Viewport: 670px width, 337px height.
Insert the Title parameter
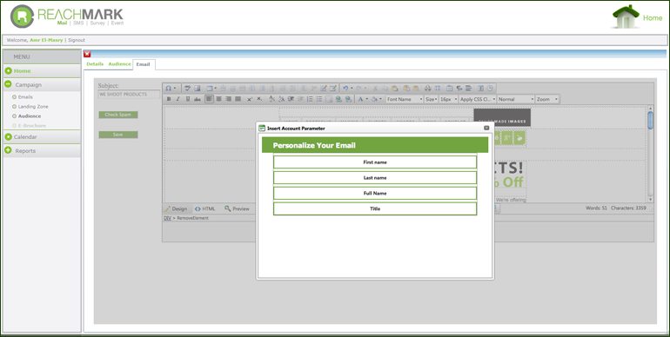click(x=375, y=208)
